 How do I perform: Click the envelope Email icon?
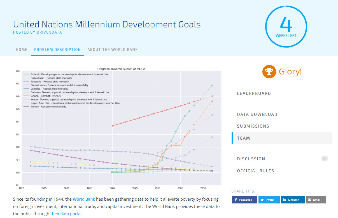309,200
